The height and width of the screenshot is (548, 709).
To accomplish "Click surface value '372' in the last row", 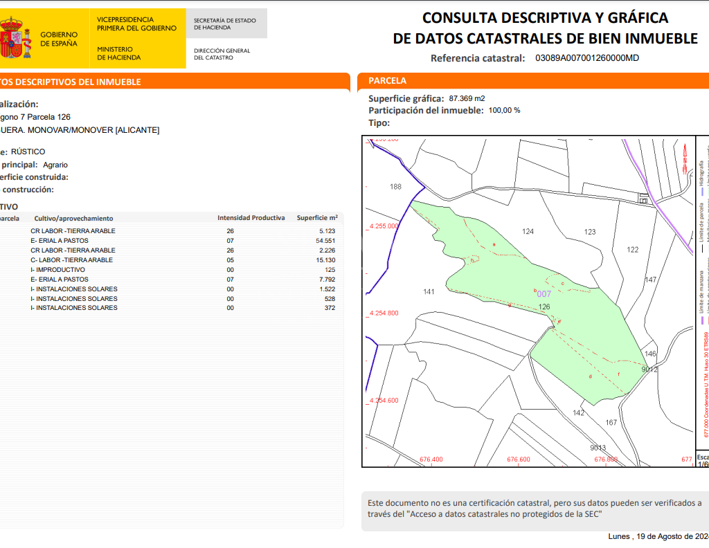I will click(330, 308).
